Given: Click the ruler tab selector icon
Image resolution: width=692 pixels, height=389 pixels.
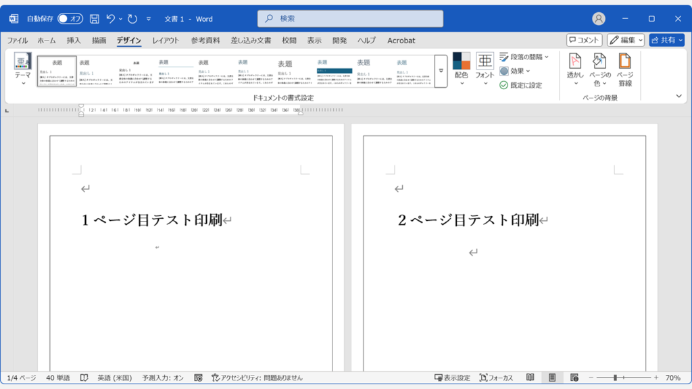Looking at the screenshot, I should tap(7, 110).
